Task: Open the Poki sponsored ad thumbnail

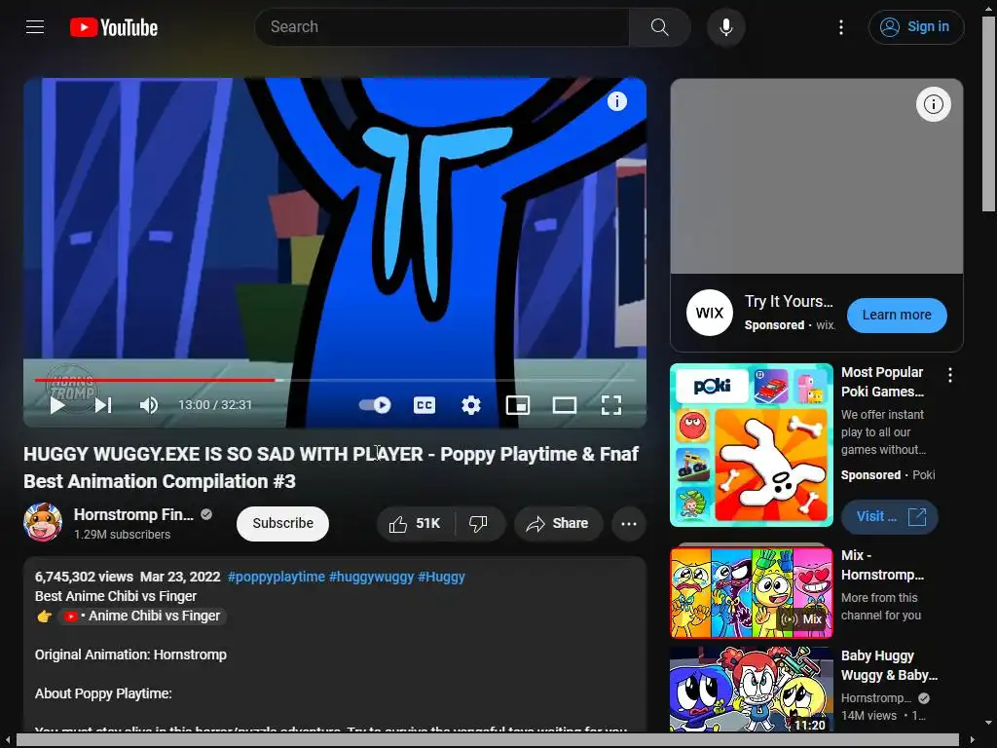Action: click(x=752, y=445)
